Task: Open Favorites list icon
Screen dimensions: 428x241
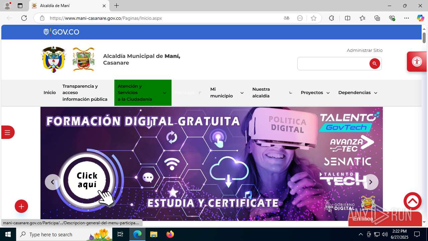Action: (x=362, y=18)
